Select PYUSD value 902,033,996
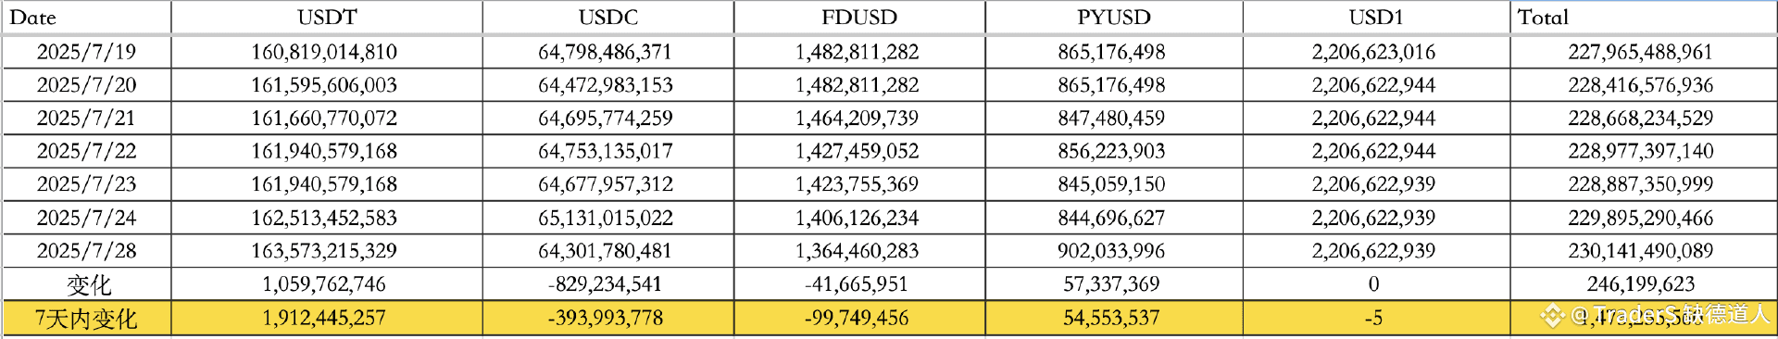 (1113, 251)
